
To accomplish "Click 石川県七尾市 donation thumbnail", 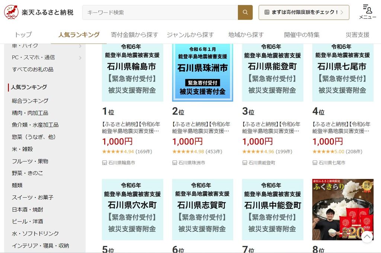I will pos(343,73).
